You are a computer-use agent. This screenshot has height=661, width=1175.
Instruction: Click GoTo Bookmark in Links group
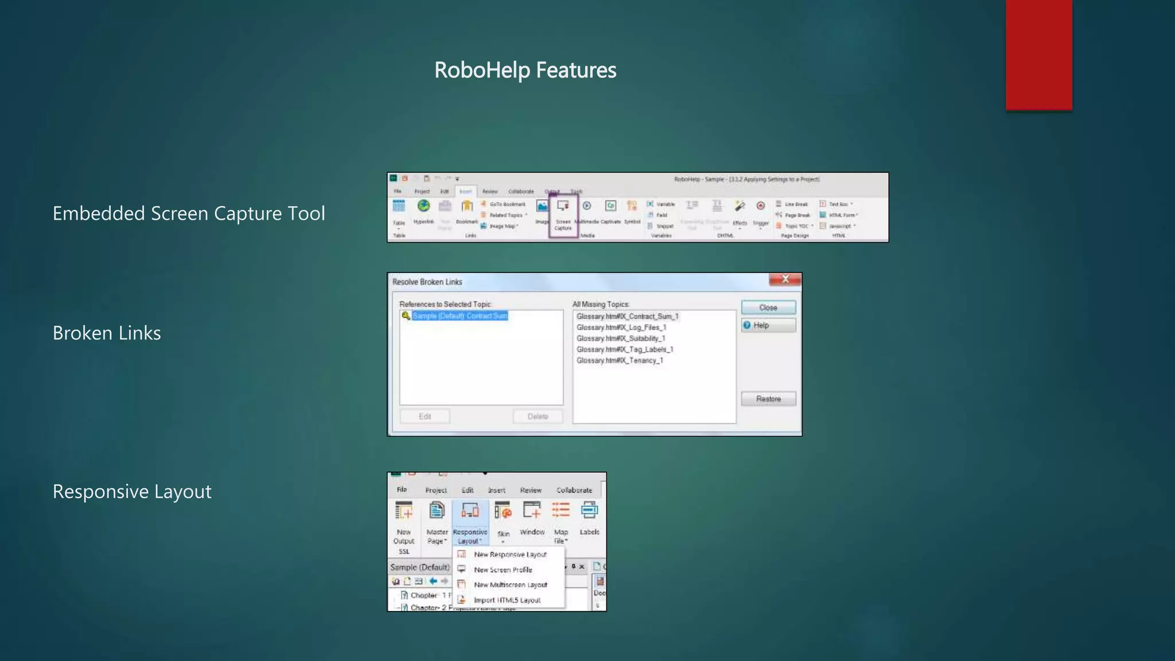click(503, 204)
